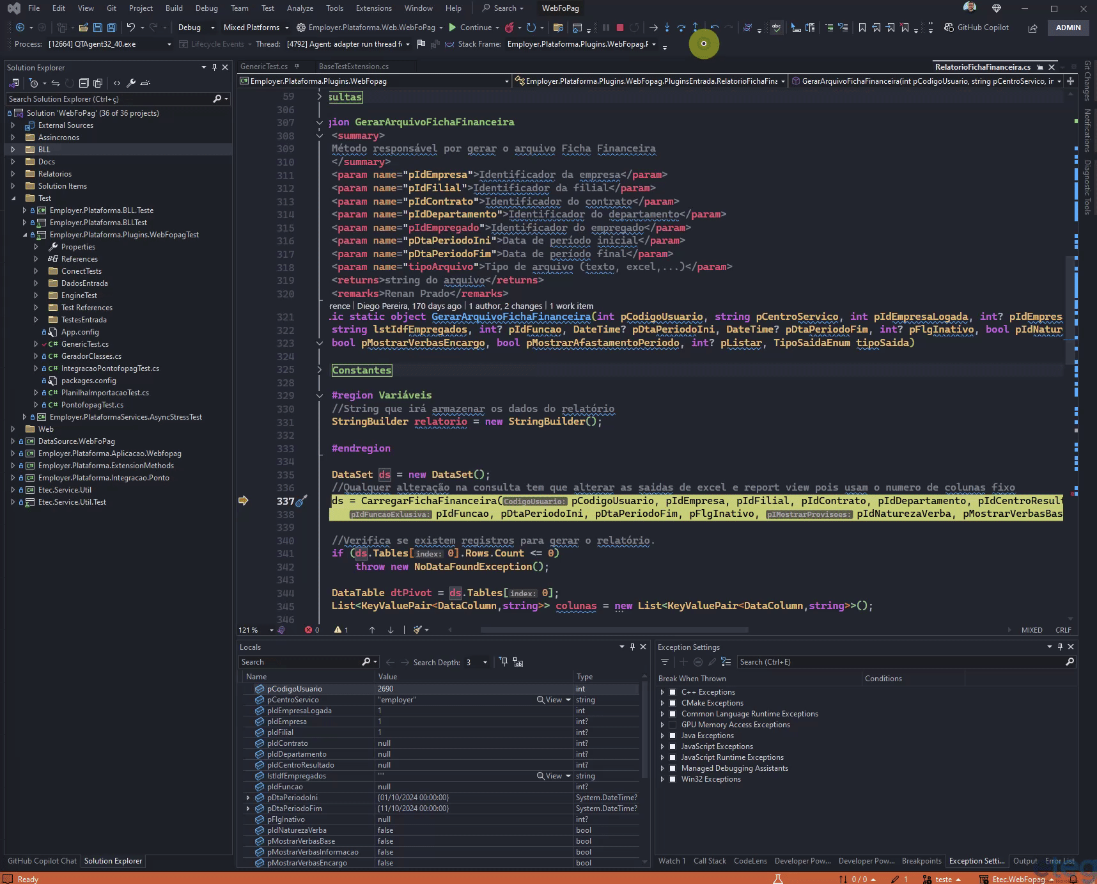Click Collapse All in Solution Explorer toolbar
The width and height of the screenshot is (1097, 884).
coord(84,83)
